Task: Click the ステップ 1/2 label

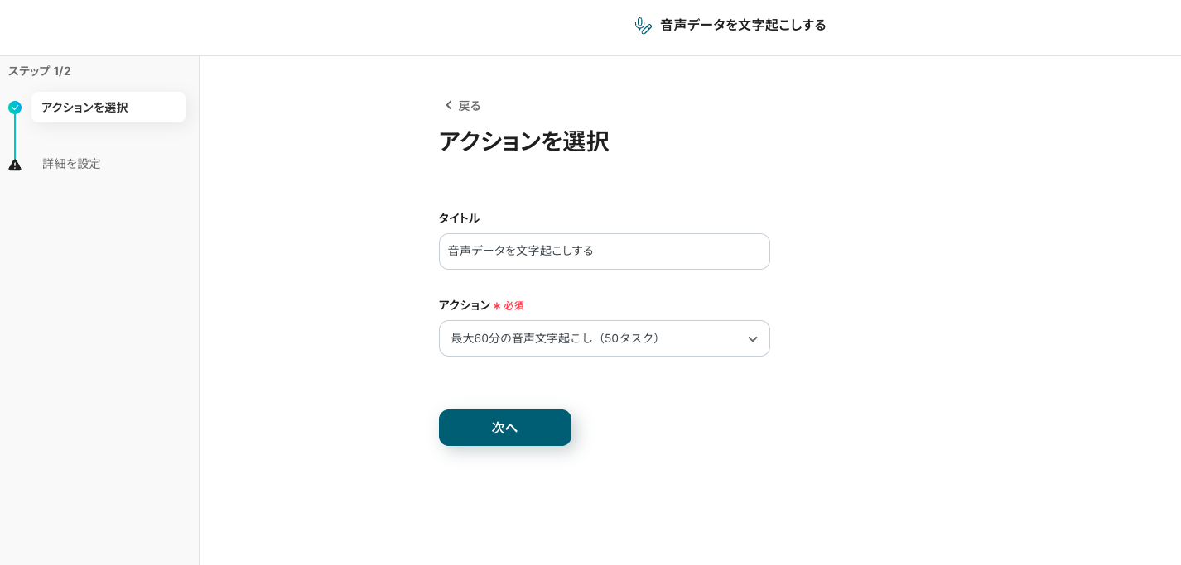Action: click(x=40, y=71)
